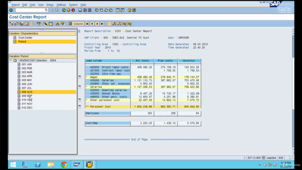
Task: Jump to first column navigation arrow
Action: [87, 24]
